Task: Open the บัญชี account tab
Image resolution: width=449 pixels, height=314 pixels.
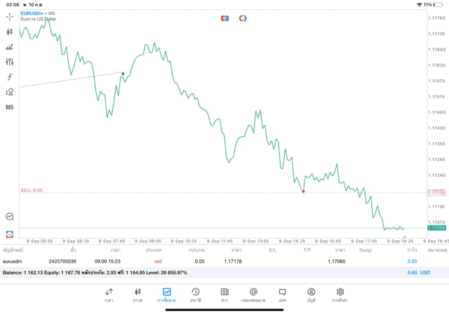Action: (x=311, y=294)
